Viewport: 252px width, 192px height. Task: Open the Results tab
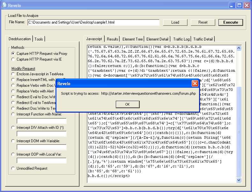point(113,39)
